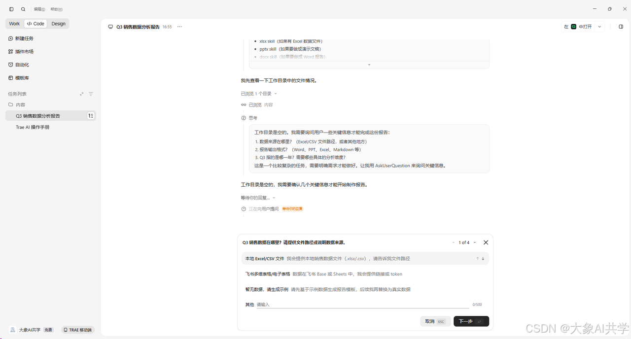Go to previous question with up chevron
This screenshot has height=339, width=631.
[x=454, y=242]
